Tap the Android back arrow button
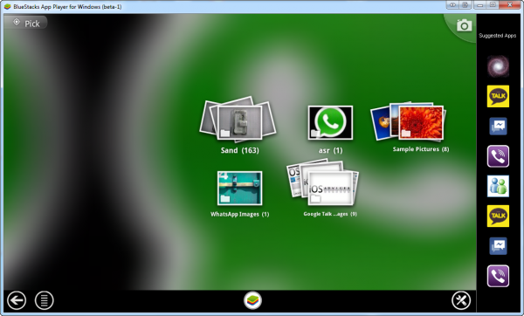Image resolution: width=524 pixels, height=316 pixels. (17, 300)
